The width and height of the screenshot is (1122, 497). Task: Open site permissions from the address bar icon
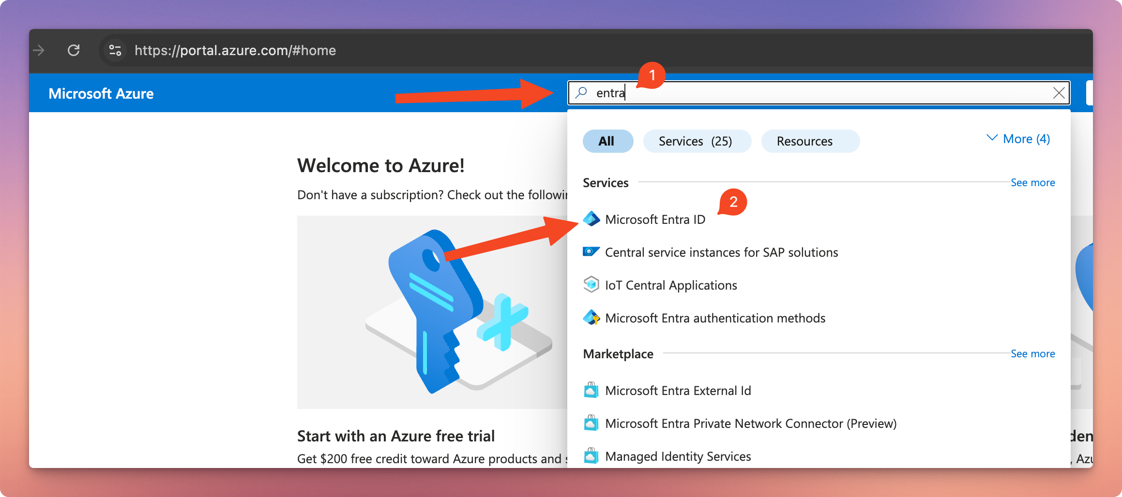click(x=114, y=50)
